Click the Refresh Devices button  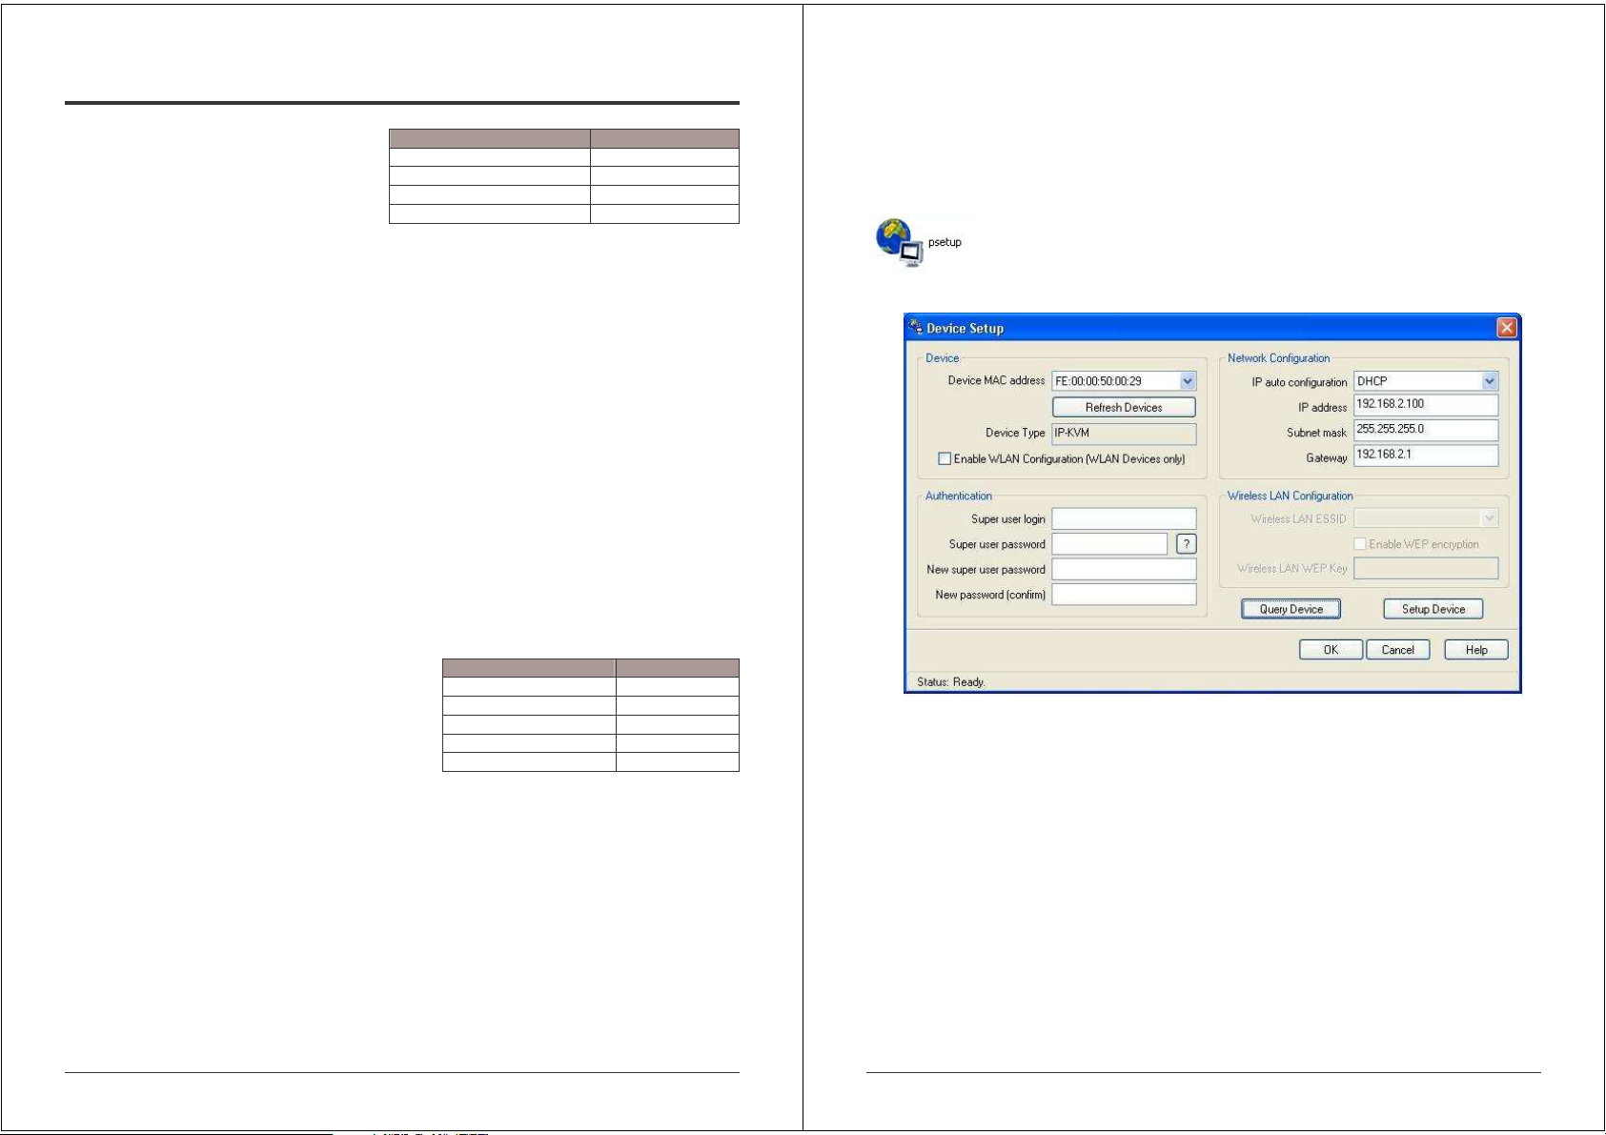tap(1124, 407)
